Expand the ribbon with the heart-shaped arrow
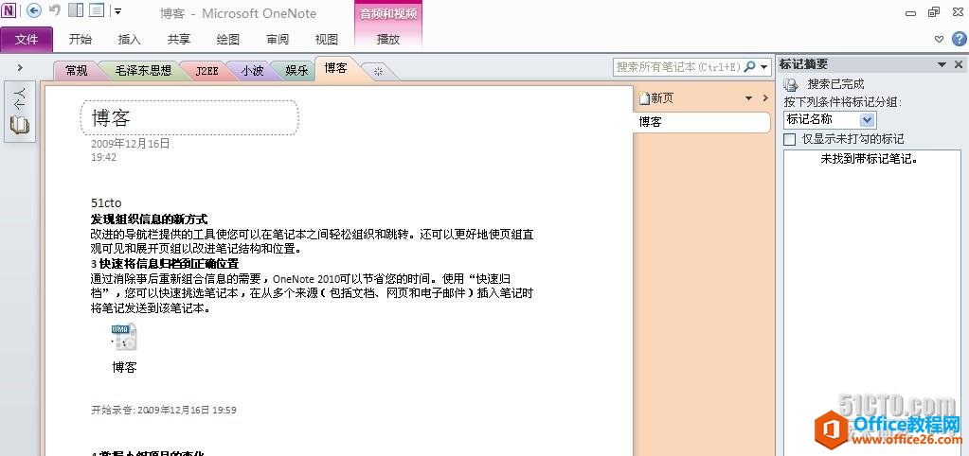Screen dimensions: 969x456 (x=939, y=40)
